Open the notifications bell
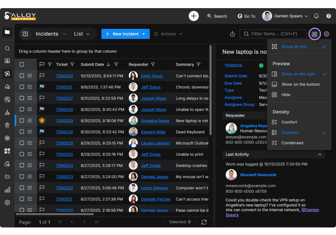The width and height of the screenshot is (336, 235). (x=316, y=16)
